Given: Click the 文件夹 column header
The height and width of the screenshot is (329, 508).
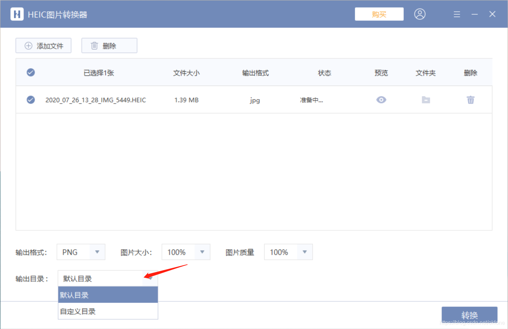Looking at the screenshot, I should [x=425, y=73].
